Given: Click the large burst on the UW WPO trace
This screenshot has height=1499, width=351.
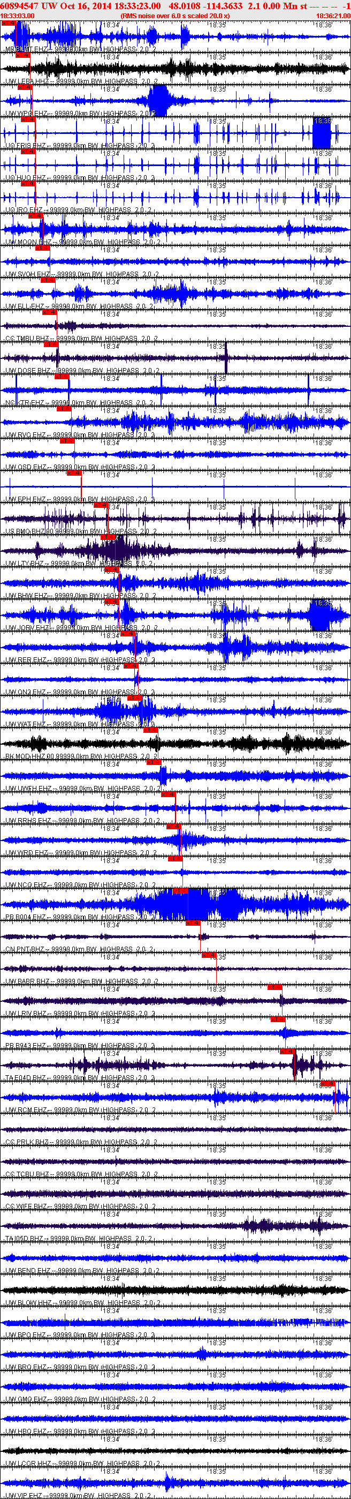Looking at the screenshot, I should coord(158,100).
